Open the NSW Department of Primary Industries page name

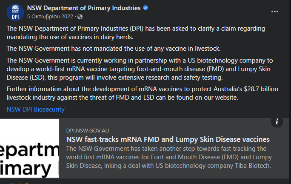[84, 8]
